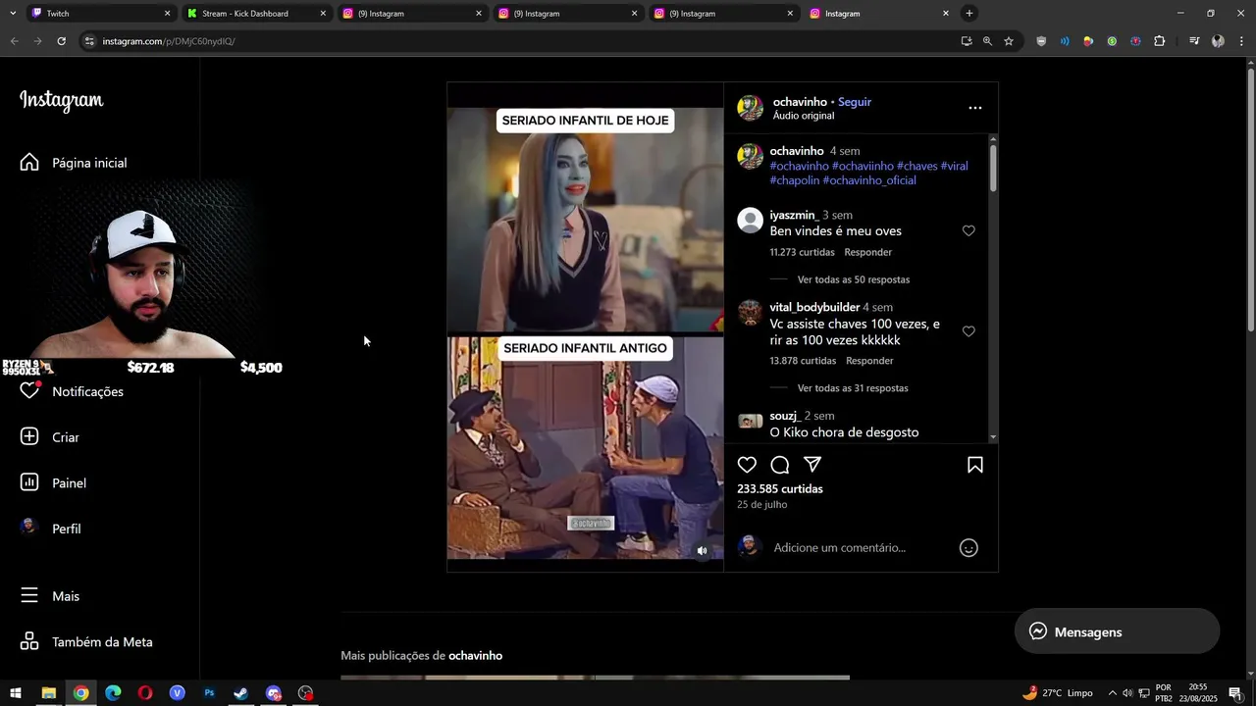Open the #chaves hashtag
The height and width of the screenshot is (706, 1256).
click(x=917, y=166)
